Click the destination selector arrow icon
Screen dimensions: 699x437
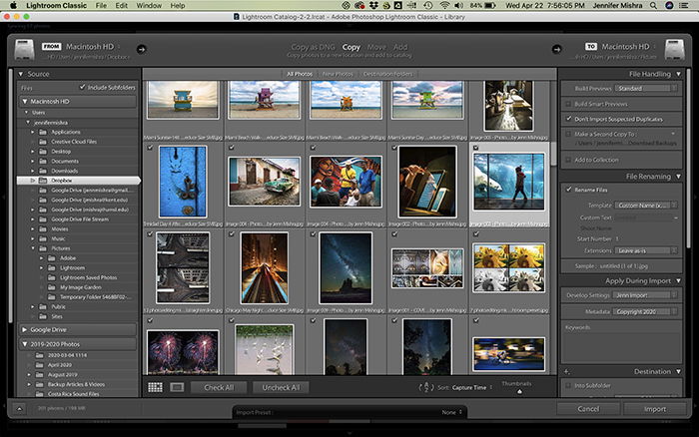point(557,49)
